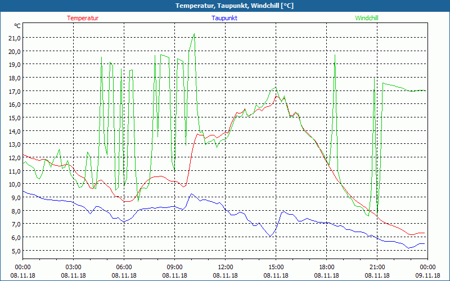Image resolution: width=450 pixels, height=281 pixels.
Task: Select the 21,0 y-axis label
Action: coord(14,38)
